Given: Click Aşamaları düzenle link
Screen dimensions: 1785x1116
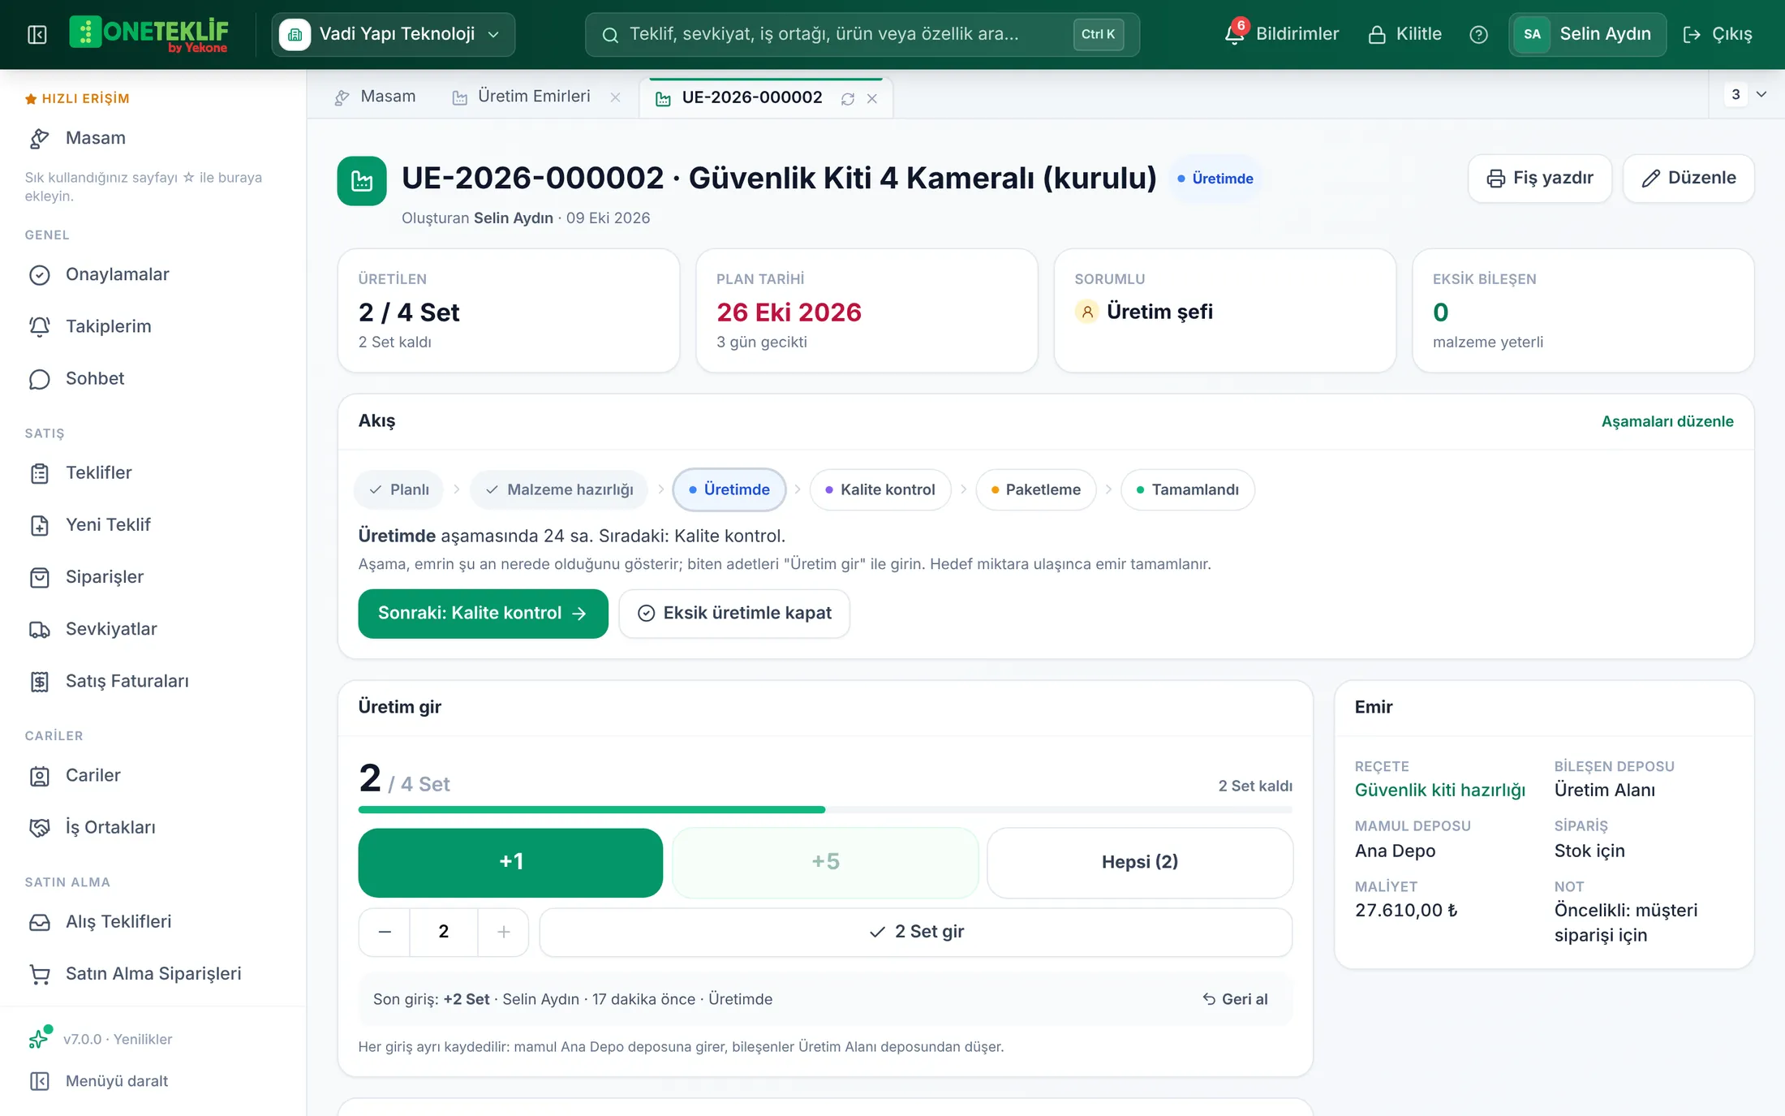Looking at the screenshot, I should tap(1667, 421).
